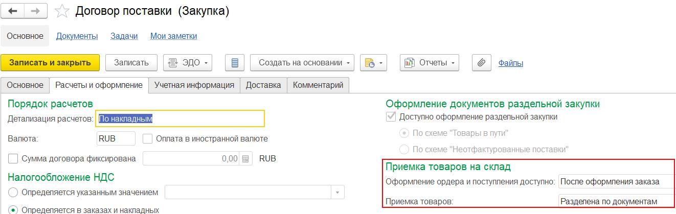Open the document-with-clock icon dropdown
This screenshot has width=676, height=214.
tap(374, 63)
